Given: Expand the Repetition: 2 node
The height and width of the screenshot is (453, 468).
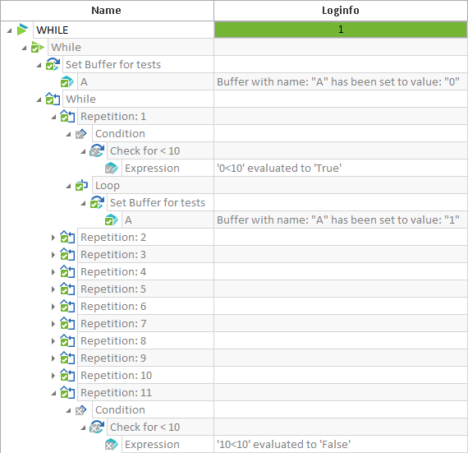Looking at the screenshot, I should pos(53,238).
